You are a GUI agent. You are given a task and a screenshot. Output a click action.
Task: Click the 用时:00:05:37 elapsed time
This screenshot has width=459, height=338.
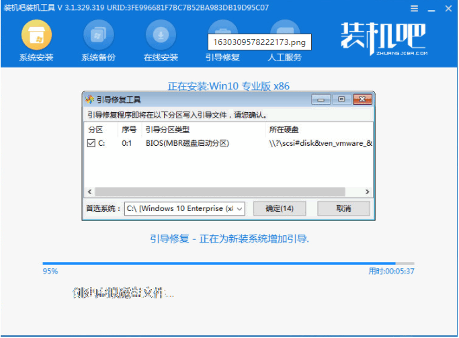click(x=391, y=271)
